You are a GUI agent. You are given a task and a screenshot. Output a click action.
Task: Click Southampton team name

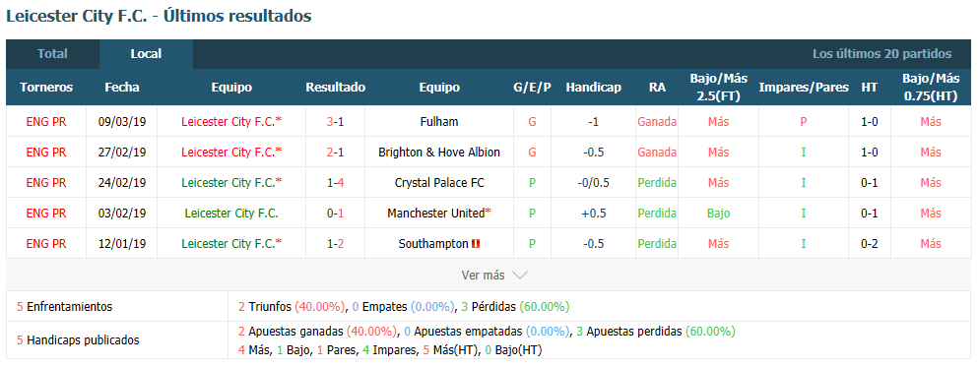(433, 244)
